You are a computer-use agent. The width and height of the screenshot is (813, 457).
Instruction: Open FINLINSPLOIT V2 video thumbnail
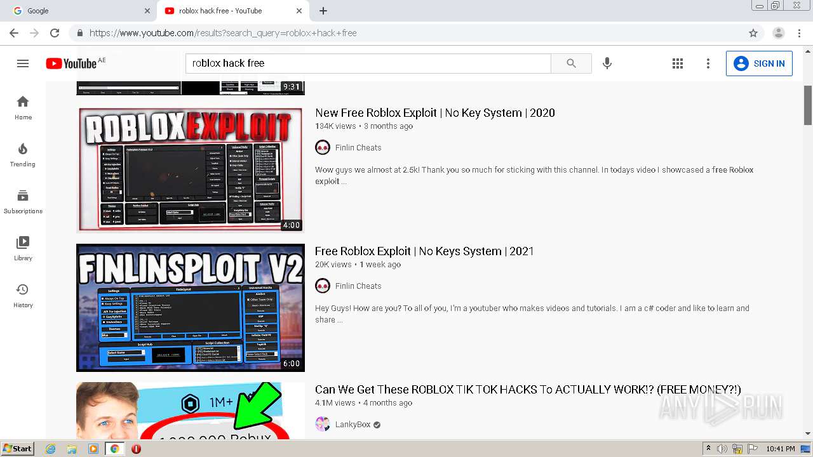click(x=191, y=308)
